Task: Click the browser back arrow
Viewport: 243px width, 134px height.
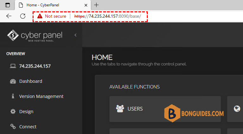Action: (9, 16)
